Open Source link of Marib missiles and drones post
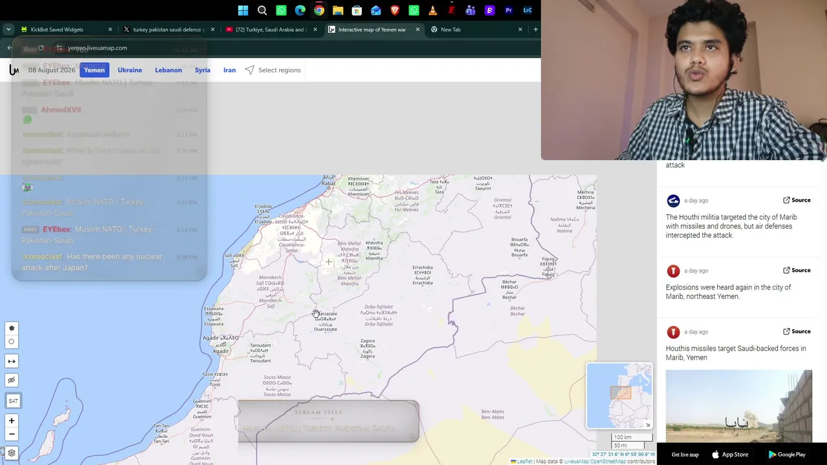827x465 pixels. click(x=797, y=200)
